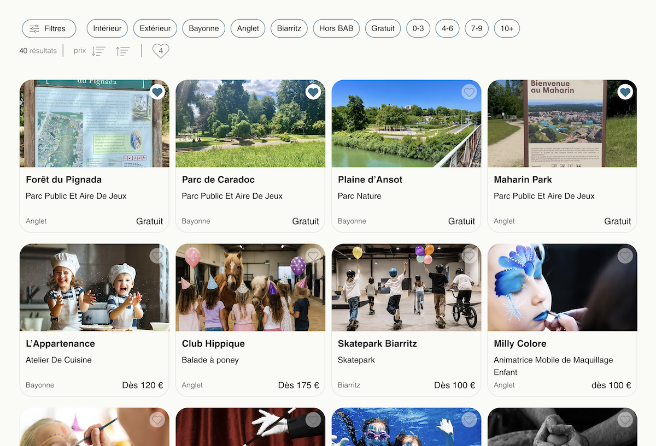Click 'Parc Nature' under Plaine d'Ansot
Viewport: 656px width, 446px height.
[x=360, y=196]
